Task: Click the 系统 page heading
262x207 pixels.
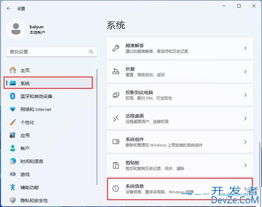Action: [x=116, y=25]
